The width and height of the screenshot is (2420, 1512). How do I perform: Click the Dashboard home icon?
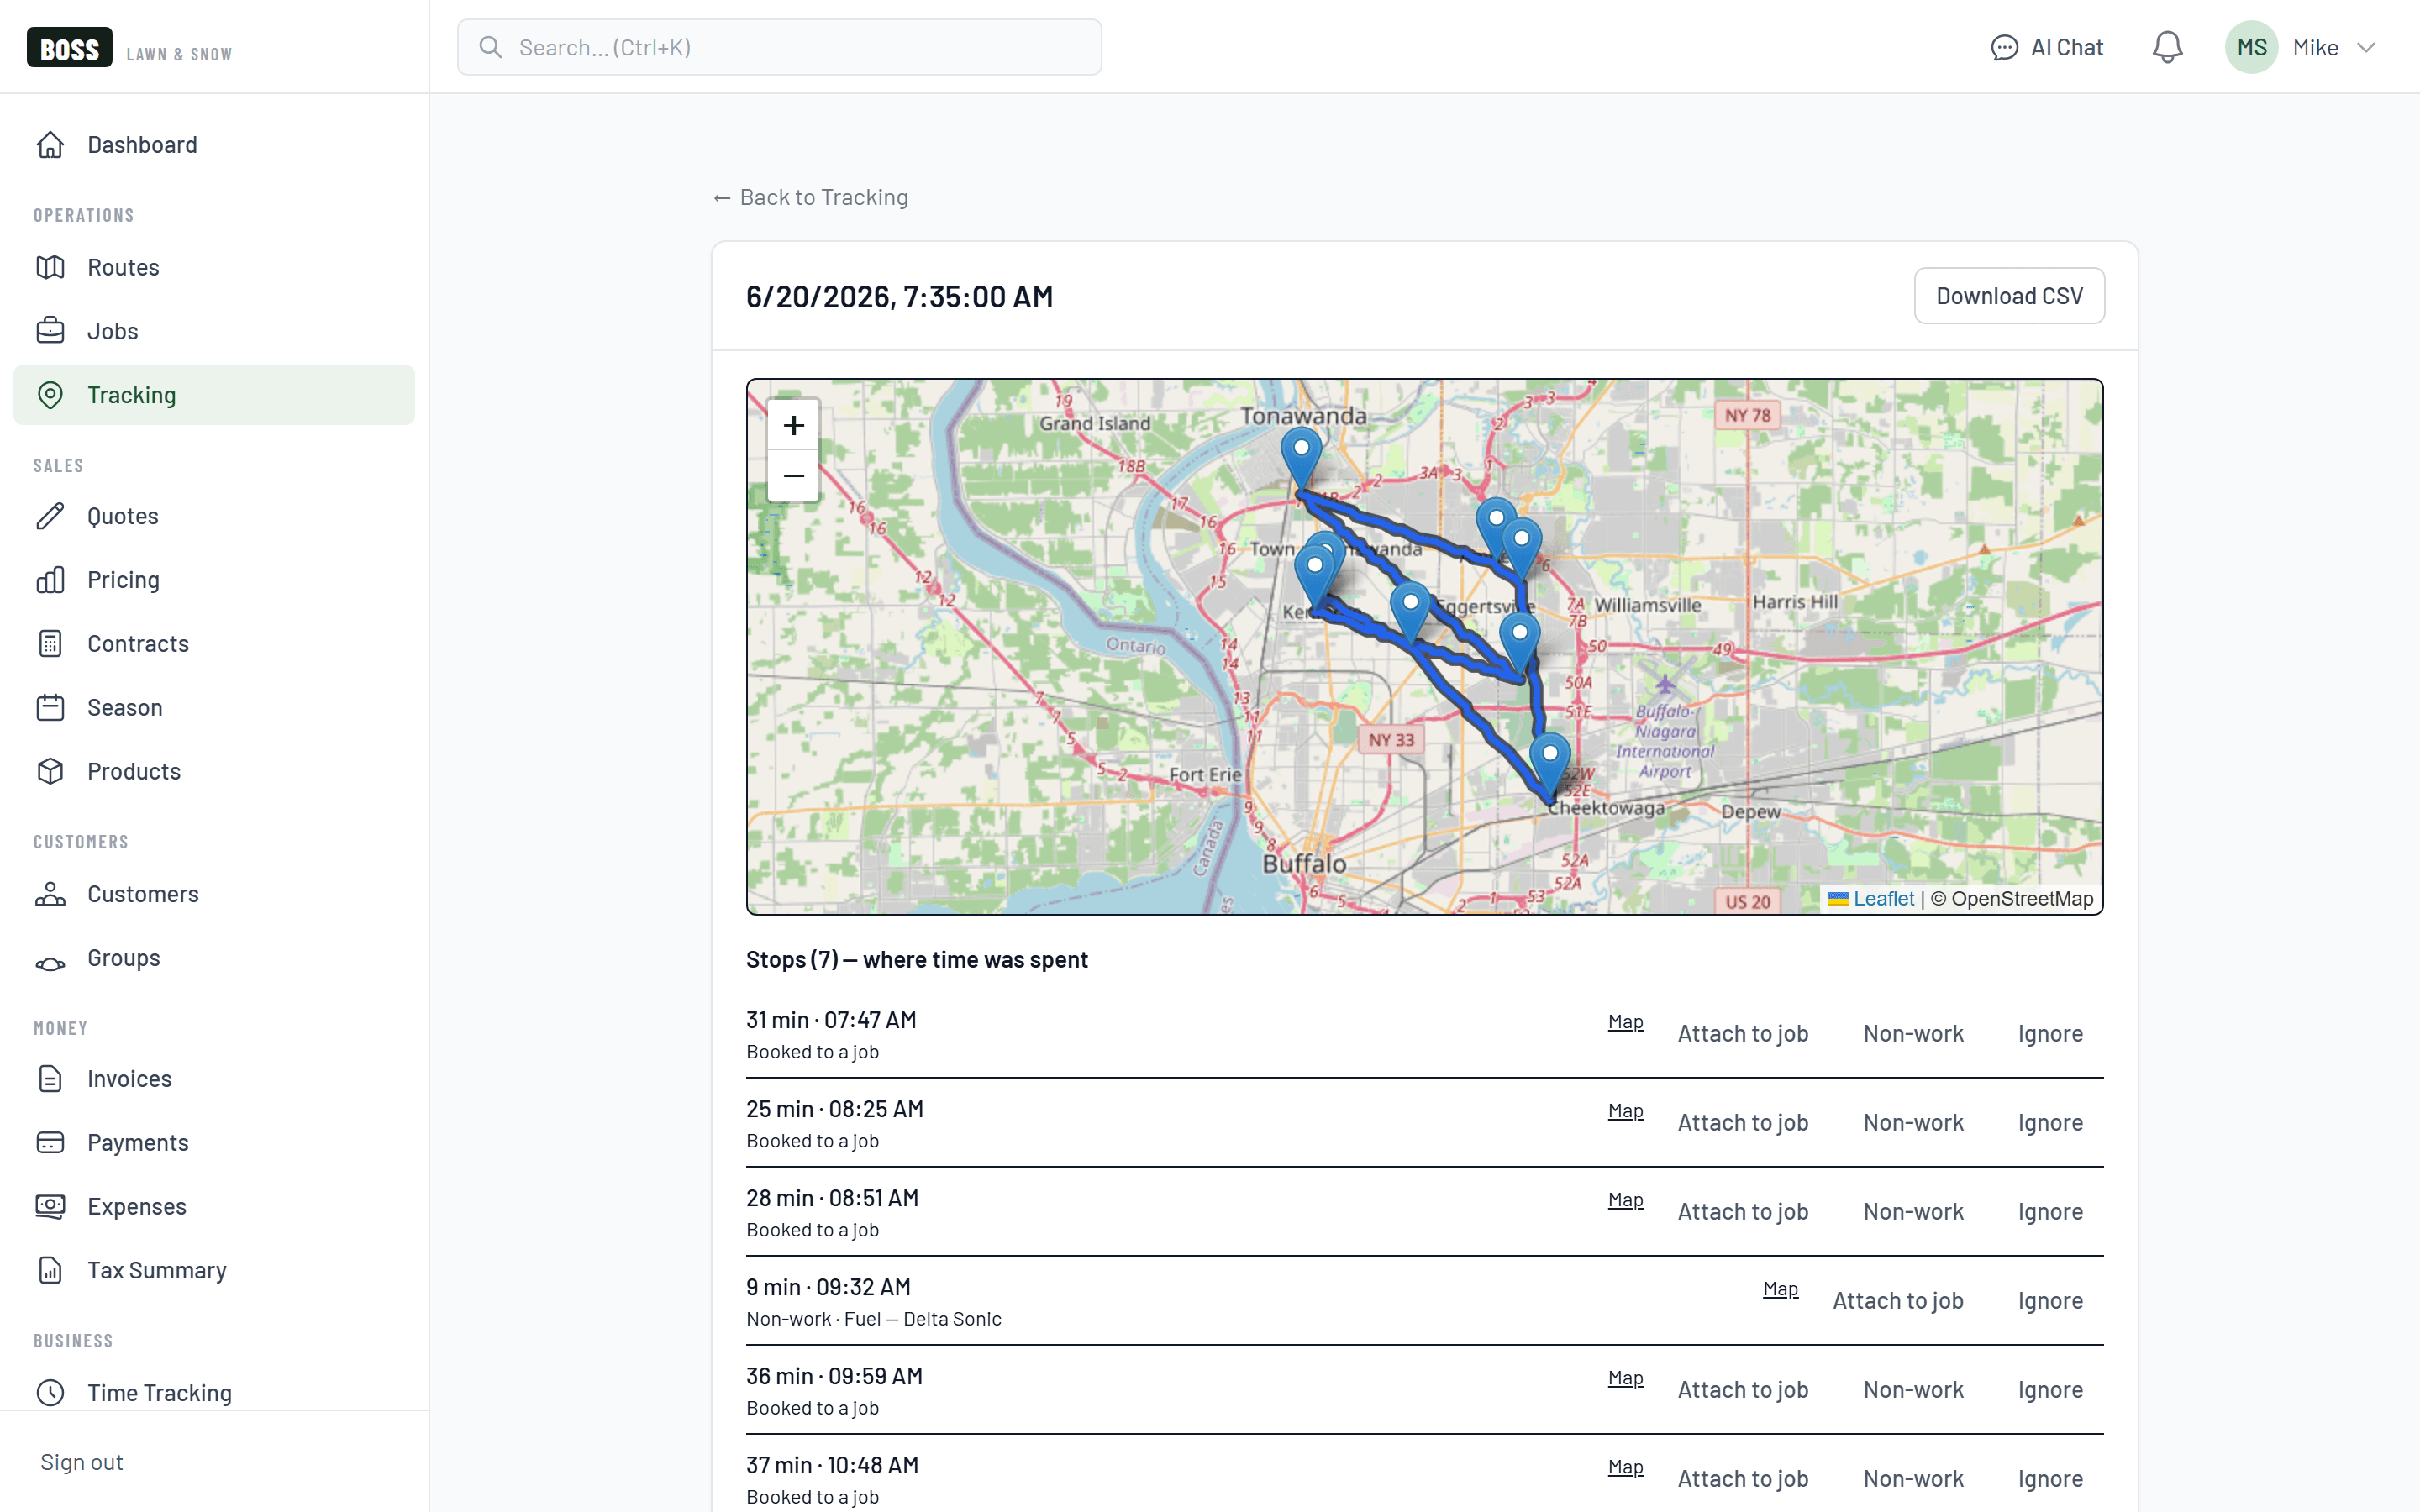point(50,145)
